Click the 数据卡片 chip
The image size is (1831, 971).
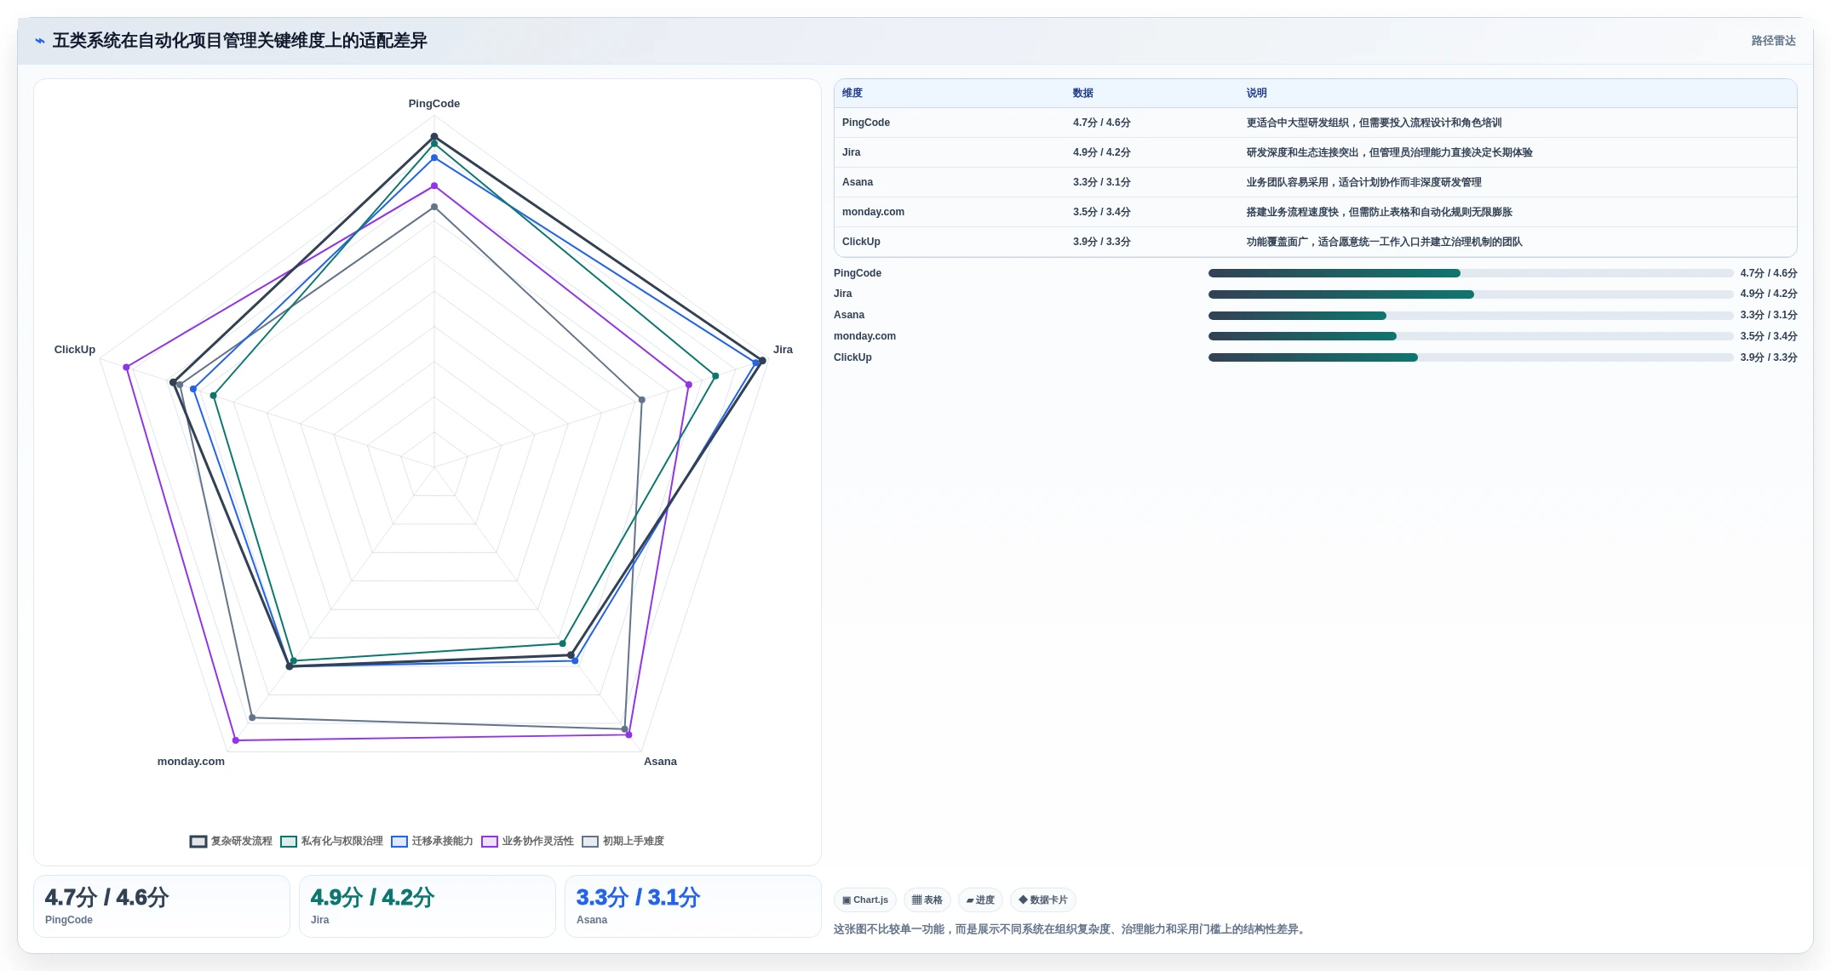coord(1043,900)
